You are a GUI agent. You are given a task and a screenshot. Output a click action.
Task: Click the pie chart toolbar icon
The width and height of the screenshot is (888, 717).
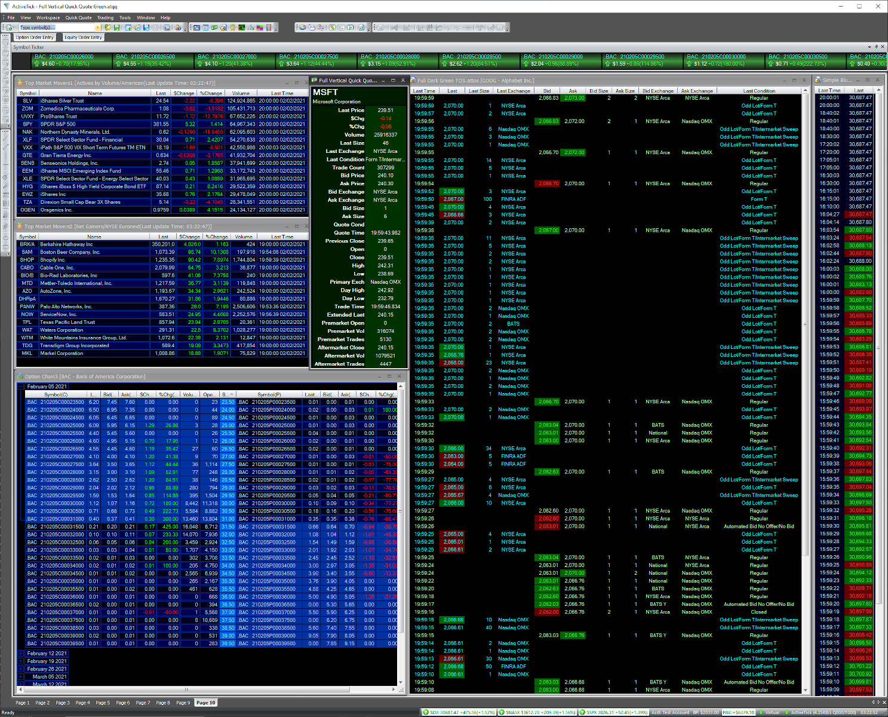click(x=303, y=27)
